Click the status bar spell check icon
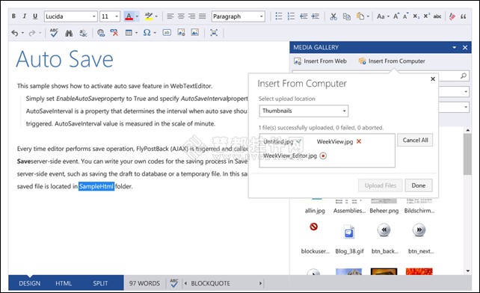 tap(174, 283)
